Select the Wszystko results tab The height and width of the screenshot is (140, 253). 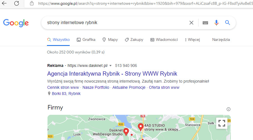tap(58, 40)
